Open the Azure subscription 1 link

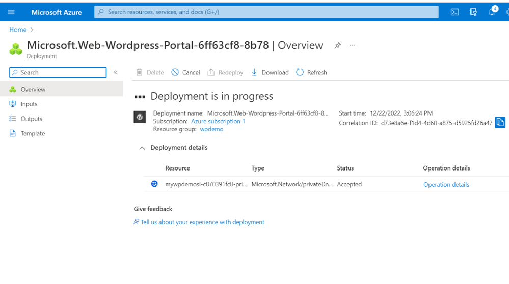(218, 121)
